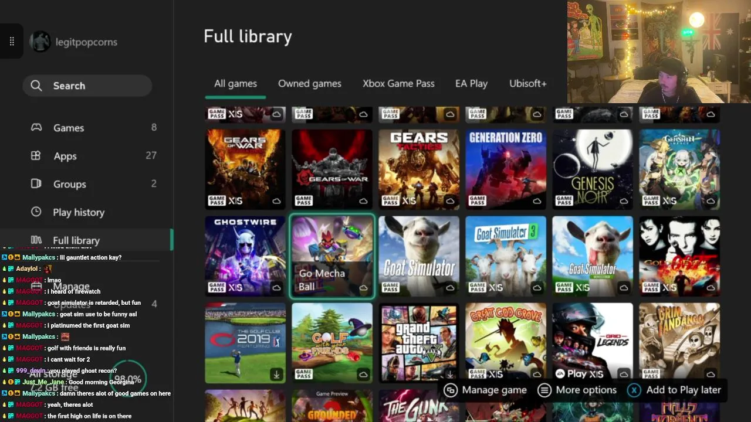Viewport: 751px width, 422px height.
Task: Switch to the All games tab
Action: coord(235,83)
